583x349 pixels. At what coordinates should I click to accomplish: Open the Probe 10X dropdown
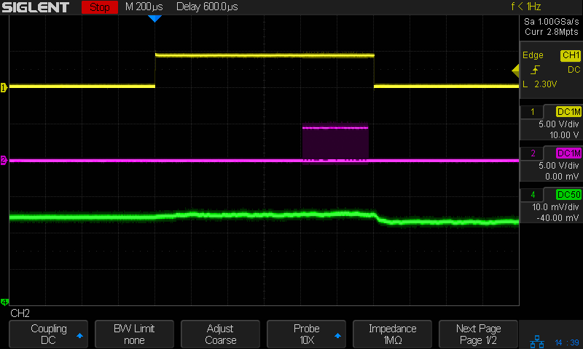306,334
